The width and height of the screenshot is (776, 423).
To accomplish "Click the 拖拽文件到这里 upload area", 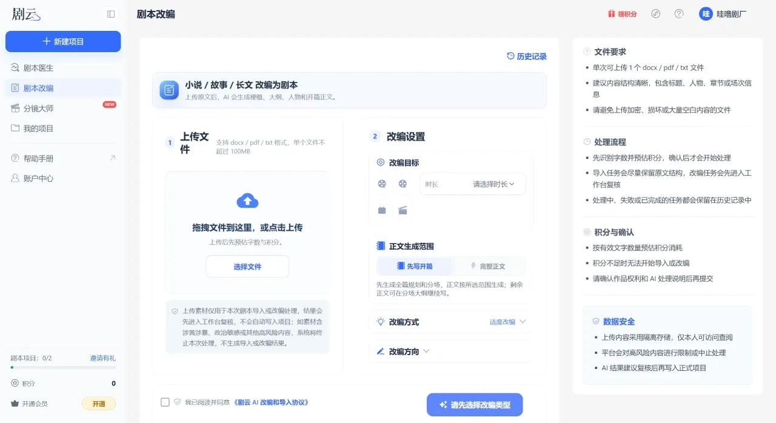I will (247, 232).
